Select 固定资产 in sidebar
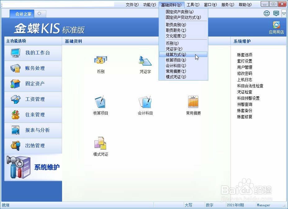Viewport: 288px width, 209px height. (x=33, y=84)
